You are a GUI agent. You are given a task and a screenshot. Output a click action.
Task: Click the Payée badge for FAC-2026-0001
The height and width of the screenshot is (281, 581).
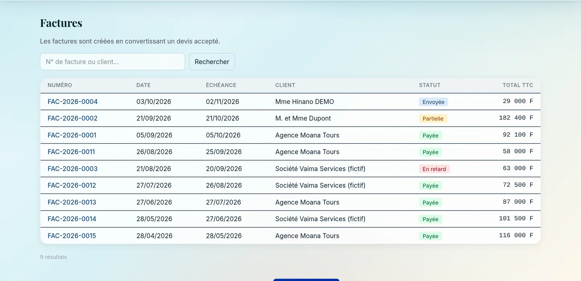coord(430,136)
